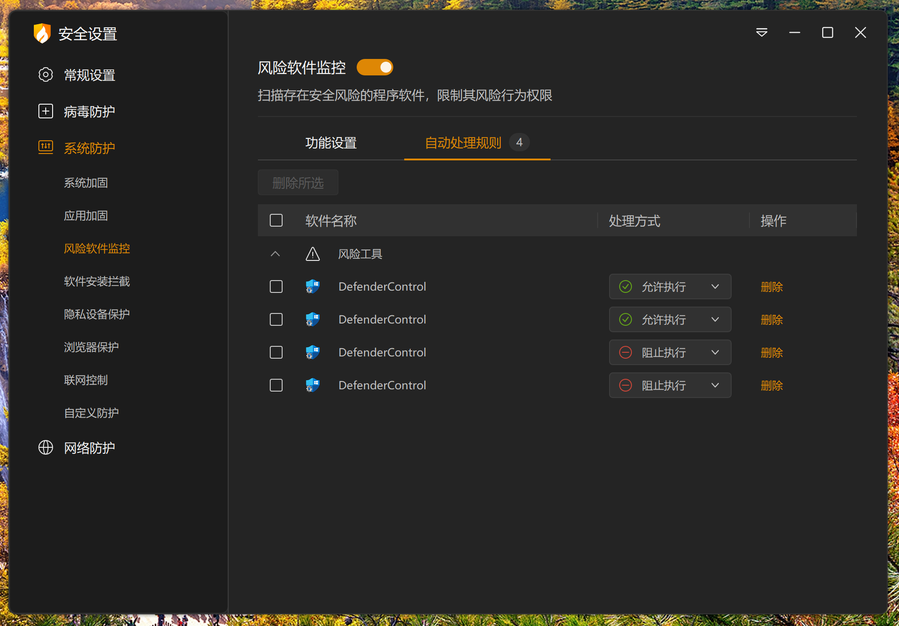The width and height of the screenshot is (899, 626).
Task: Click the second DefenderControl app icon
Action: pyautogui.click(x=312, y=319)
